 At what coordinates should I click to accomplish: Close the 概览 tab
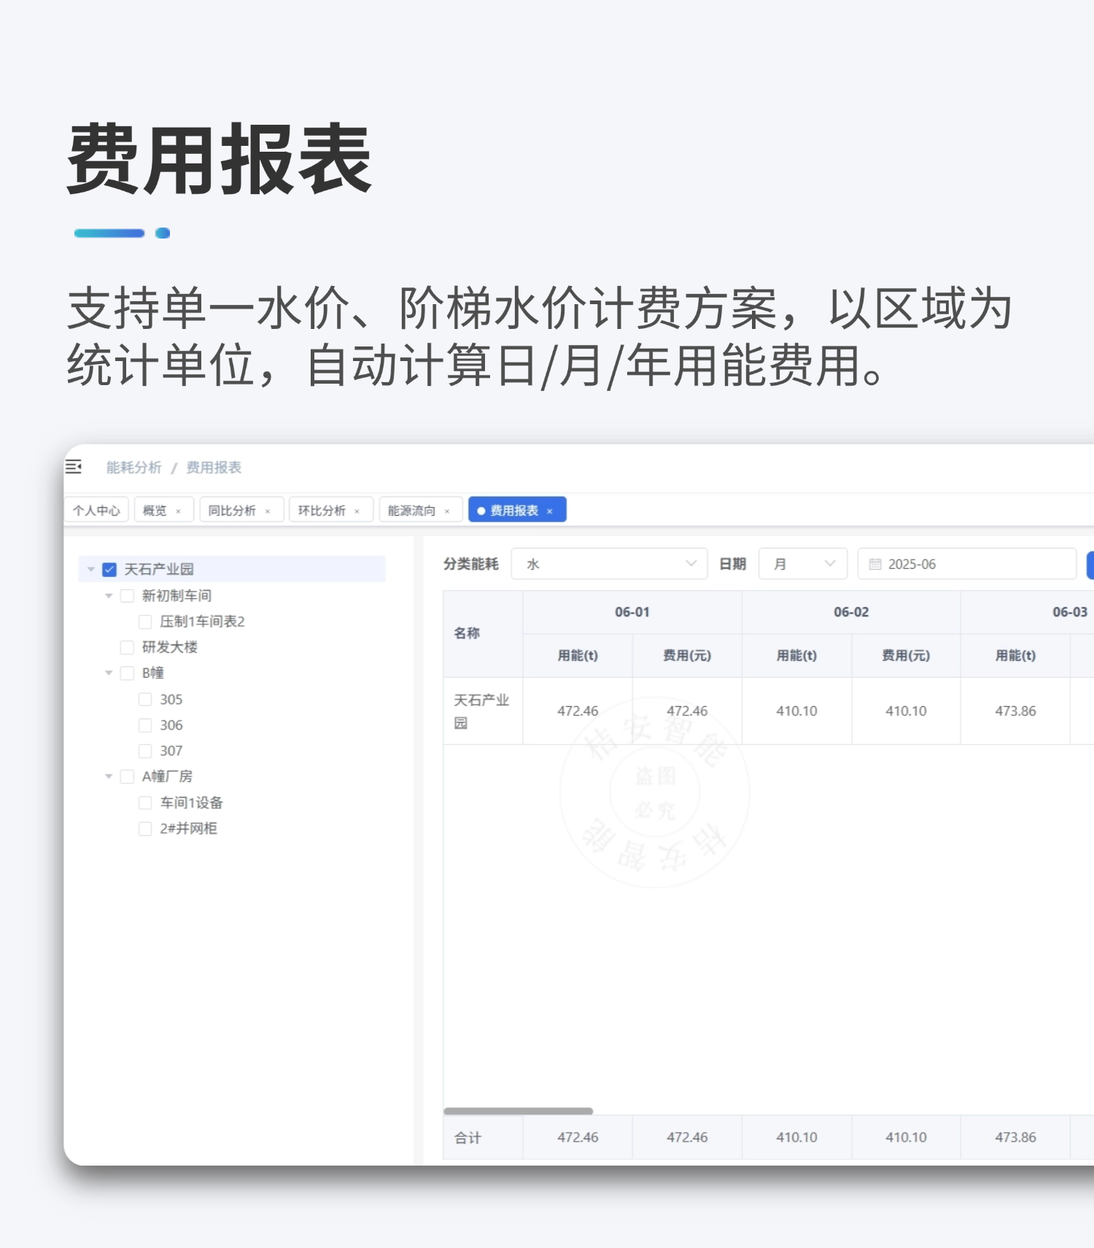coord(178,511)
